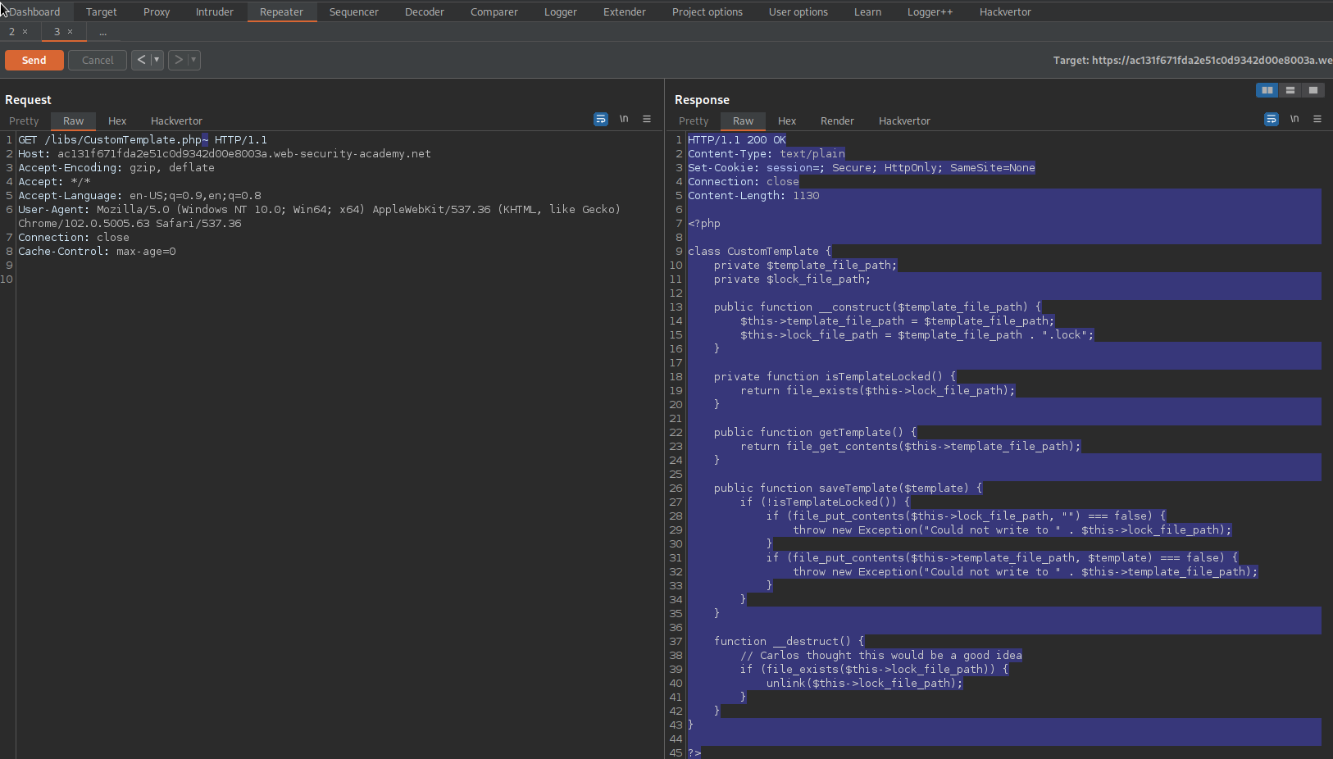Open the Learn tab

(x=867, y=11)
